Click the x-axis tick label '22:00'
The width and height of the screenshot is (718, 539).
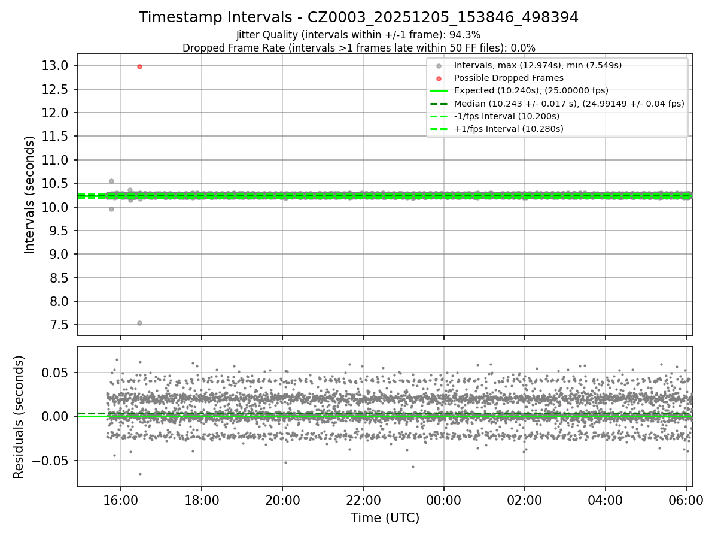pos(363,500)
